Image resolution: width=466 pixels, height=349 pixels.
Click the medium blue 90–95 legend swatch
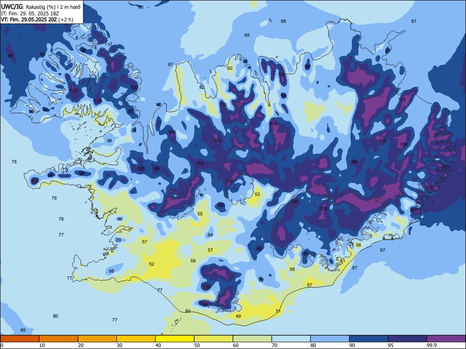tap(369, 339)
